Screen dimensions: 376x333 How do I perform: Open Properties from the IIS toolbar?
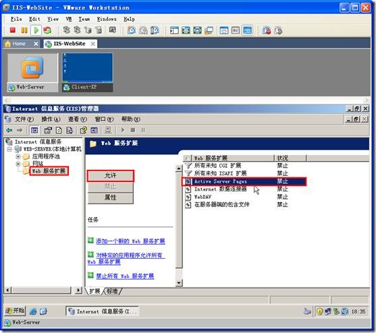point(48,130)
